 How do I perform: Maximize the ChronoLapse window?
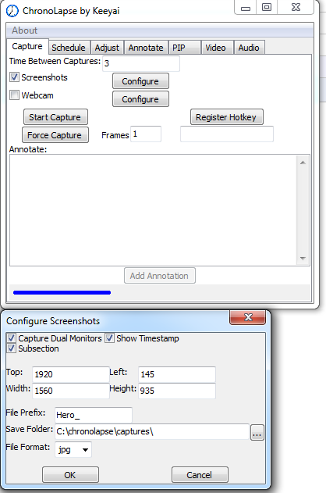click(x=267, y=7)
